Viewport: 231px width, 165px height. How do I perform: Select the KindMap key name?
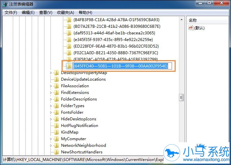click(x=70, y=132)
